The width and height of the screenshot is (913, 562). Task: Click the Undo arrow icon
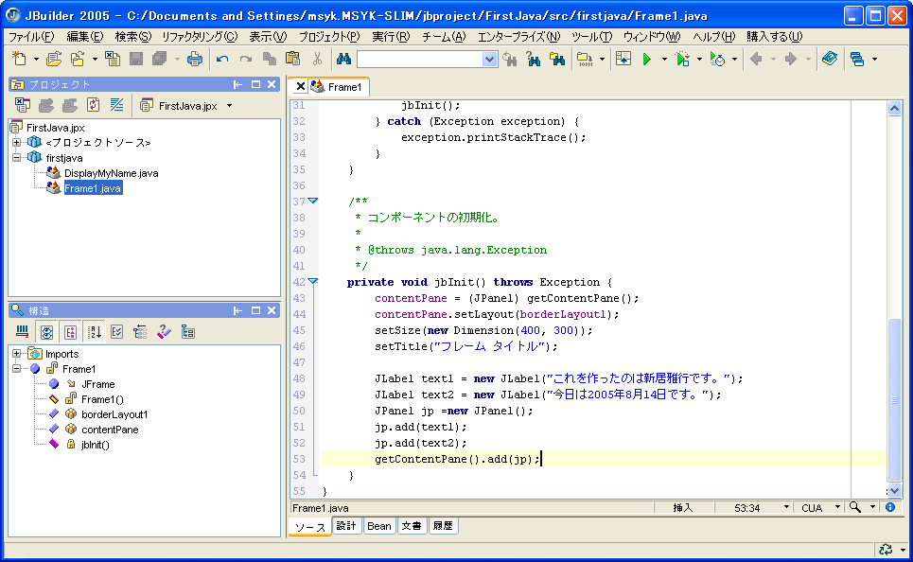point(222,59)
